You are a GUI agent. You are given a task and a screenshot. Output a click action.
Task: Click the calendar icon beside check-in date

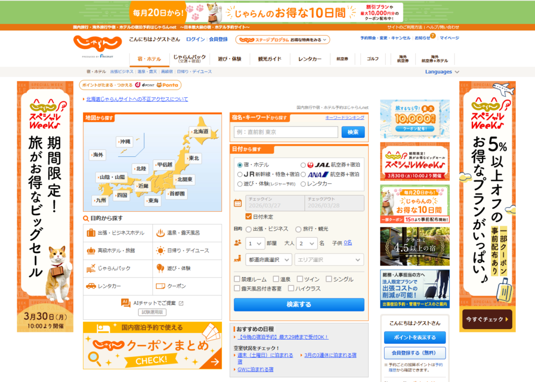(x=238, y=203)
